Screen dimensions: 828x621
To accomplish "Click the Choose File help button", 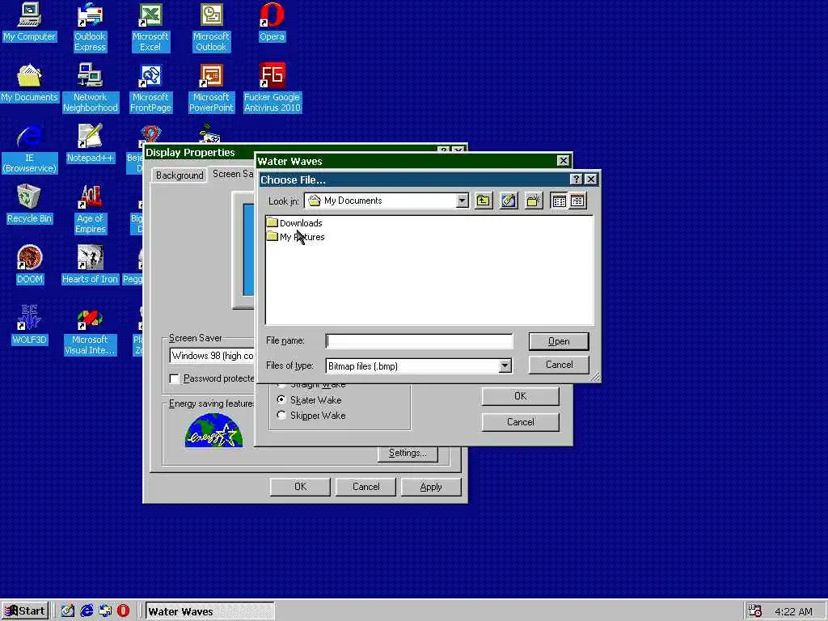I will (x=576, y=180).
